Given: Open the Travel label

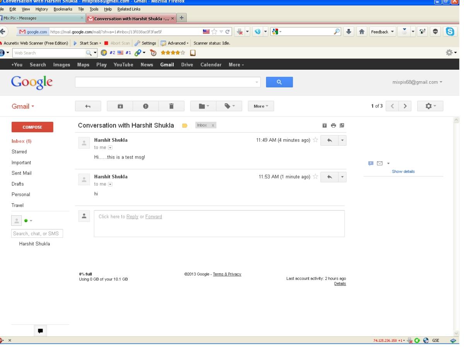Looking at the screenshot, I should tap(18, 205).
